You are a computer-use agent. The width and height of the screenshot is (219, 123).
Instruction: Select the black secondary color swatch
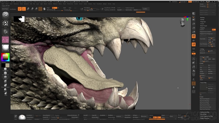pyautogui.click(x=3, y=65)
